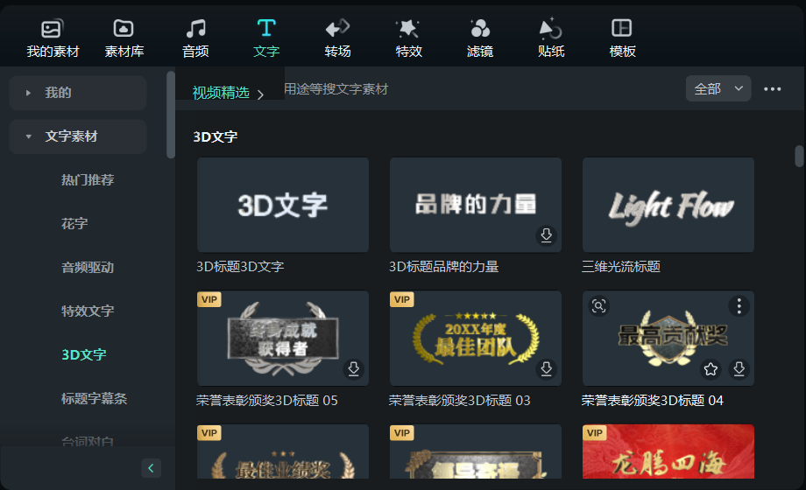Viewport: 806px width, 490px height.
Task: Download 荣誉表彰颁奖3D标题 05
Action: pos(353,368)
